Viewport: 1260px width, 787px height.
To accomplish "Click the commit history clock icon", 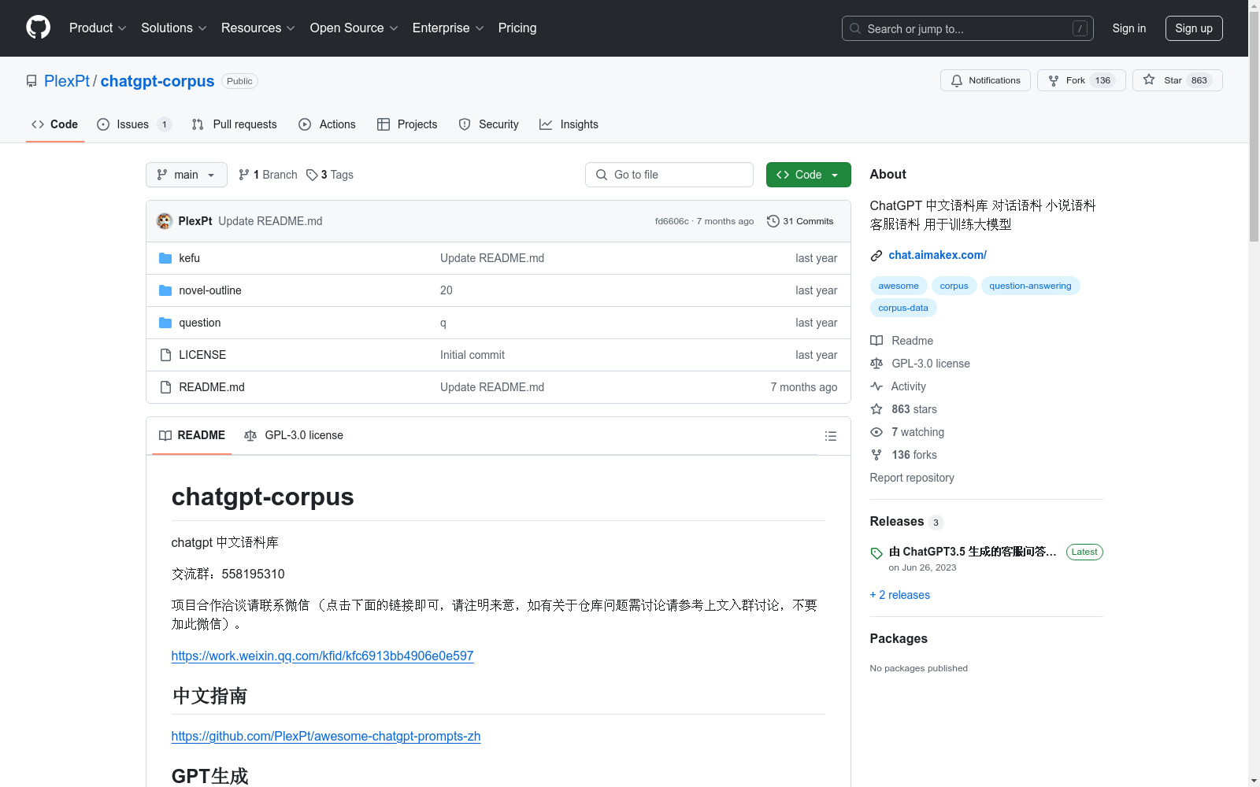I will pyautogui.click(x=773, y=221).
